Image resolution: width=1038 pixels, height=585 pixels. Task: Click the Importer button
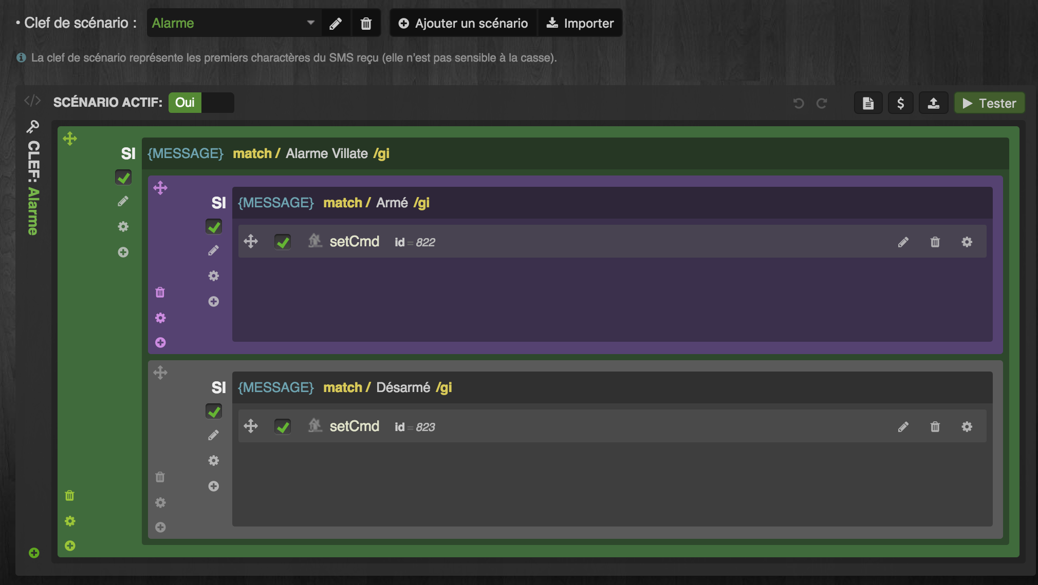(x=580, y=23)
